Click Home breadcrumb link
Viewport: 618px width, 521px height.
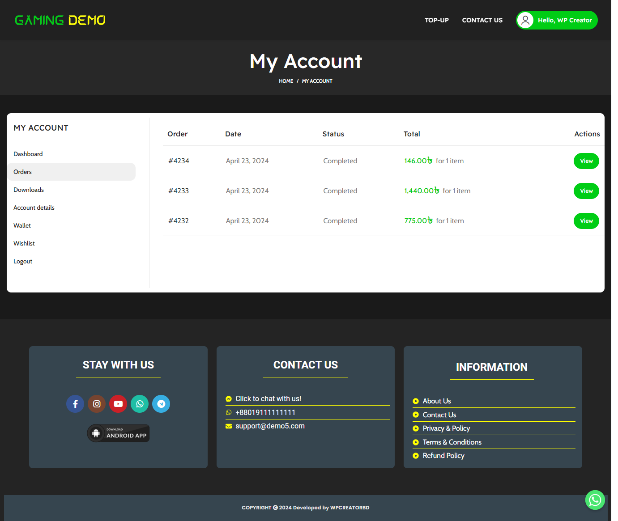coord(286,81)
